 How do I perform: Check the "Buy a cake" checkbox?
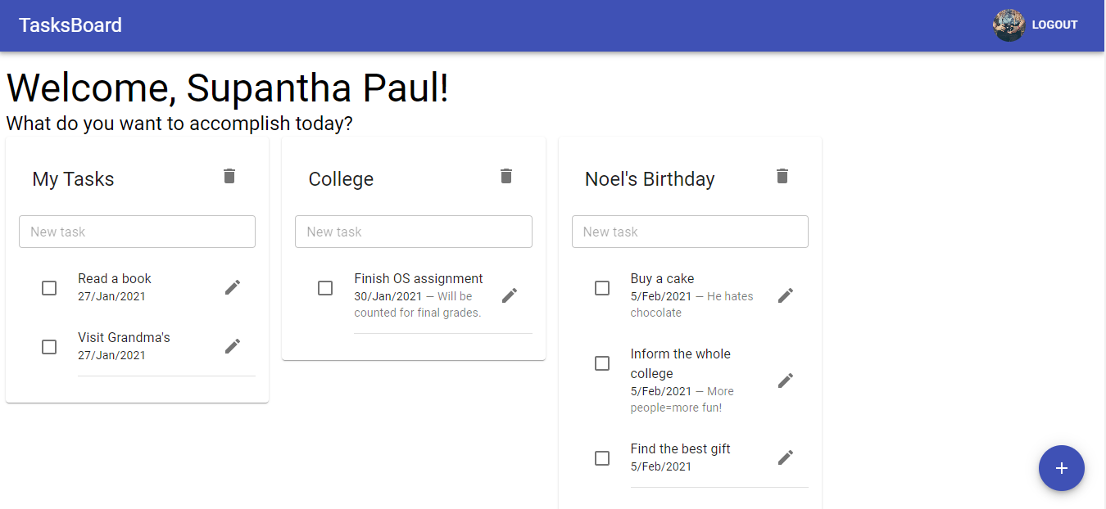[x=602, y=287]
